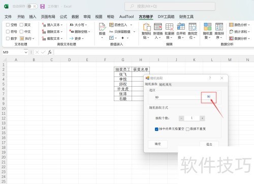254x184 pixels.
Task: Click the 删除空格 icon
Action: point(72,32)
